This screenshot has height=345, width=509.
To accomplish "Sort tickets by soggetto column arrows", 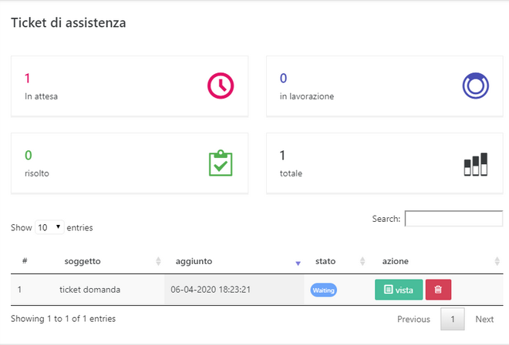I will pyautogui.click(x=158, y=262).
